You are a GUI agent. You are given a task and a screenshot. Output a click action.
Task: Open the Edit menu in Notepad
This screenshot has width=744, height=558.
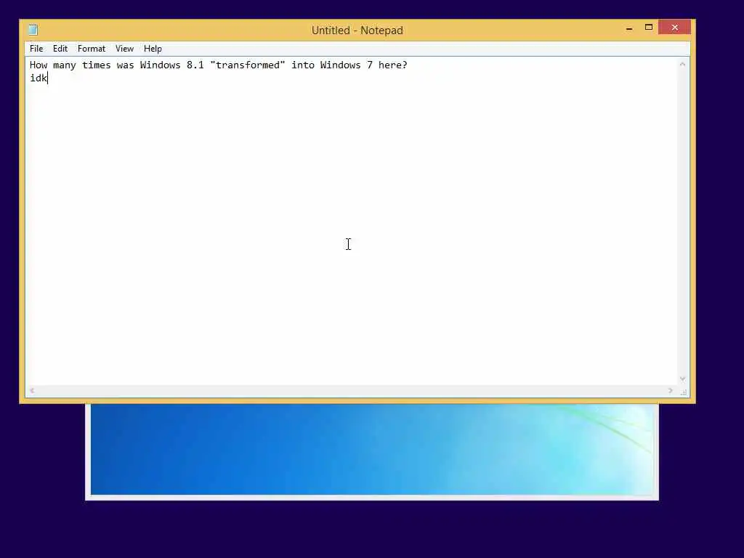pyautogui.click(x=60, y=49)
